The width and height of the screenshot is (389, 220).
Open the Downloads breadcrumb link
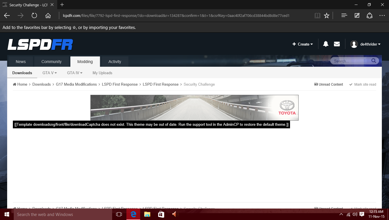pos(41,84)
